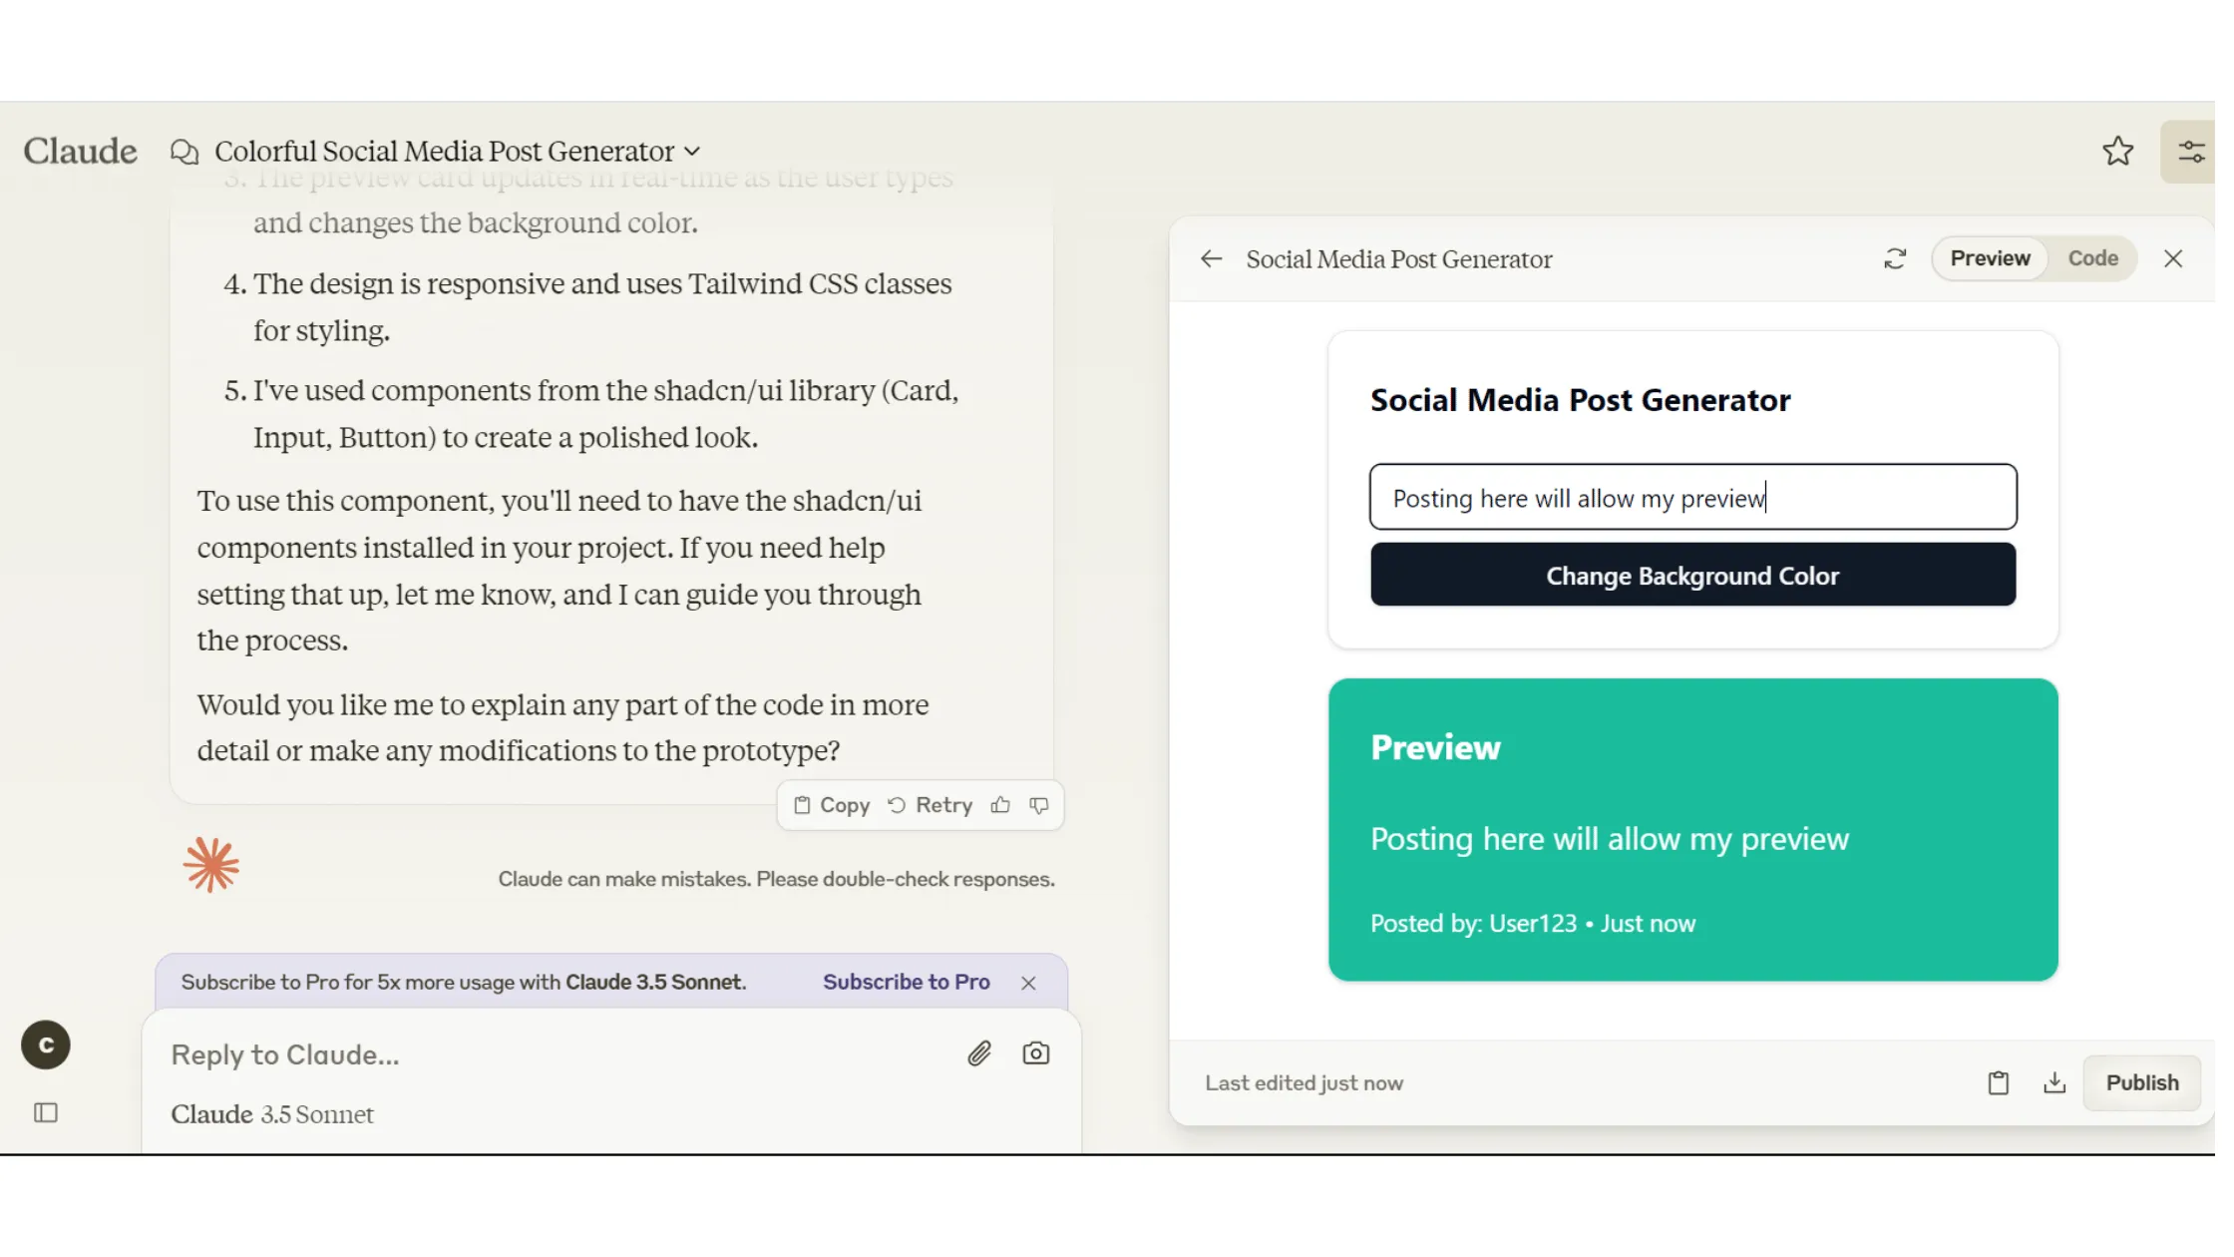Click the orange Claude starburst icon

click(x=211, y=865)
